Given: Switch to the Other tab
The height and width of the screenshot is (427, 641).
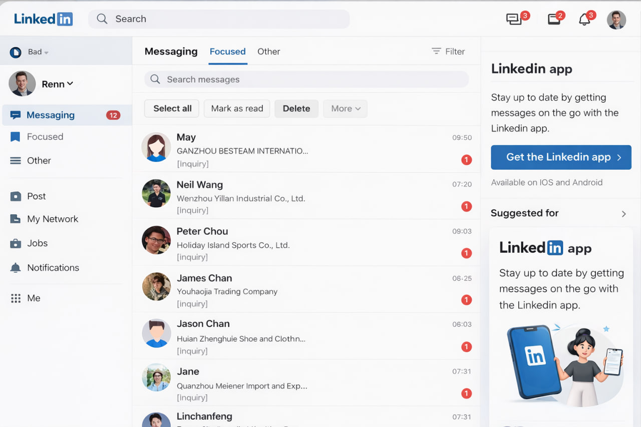Looking at the screenshot, I should point(268,52).
